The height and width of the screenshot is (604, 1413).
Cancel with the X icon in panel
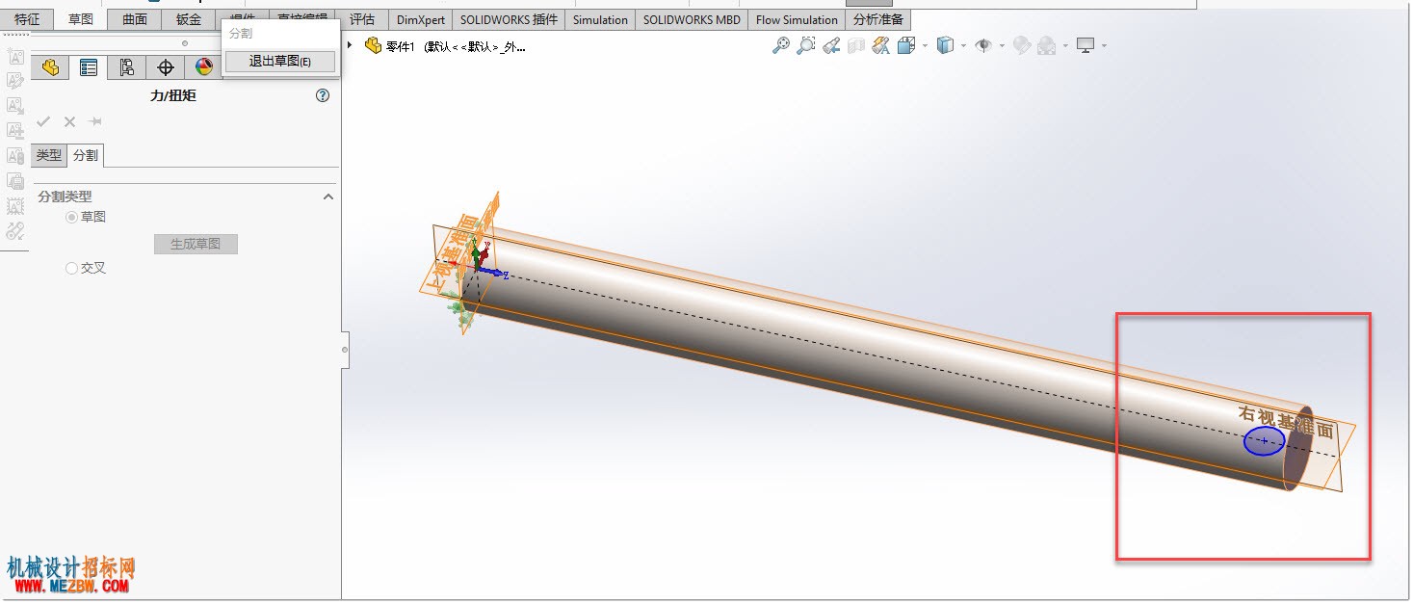(x=69, y=121)
